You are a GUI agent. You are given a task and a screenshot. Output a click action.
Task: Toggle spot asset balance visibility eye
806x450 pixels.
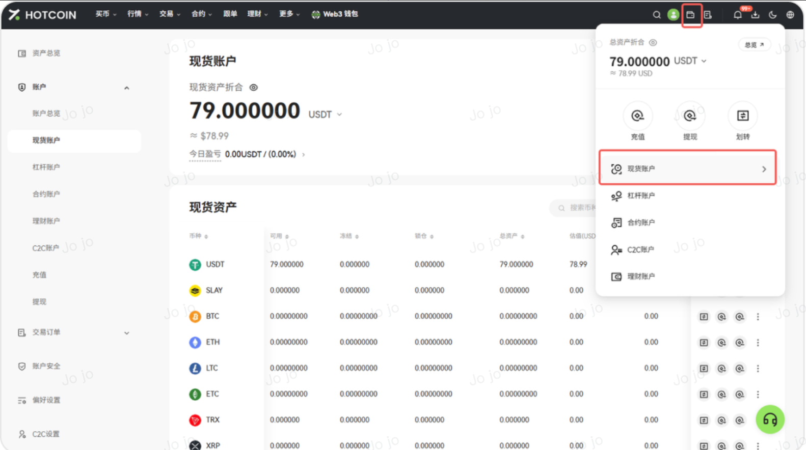(x=253, y=88)
